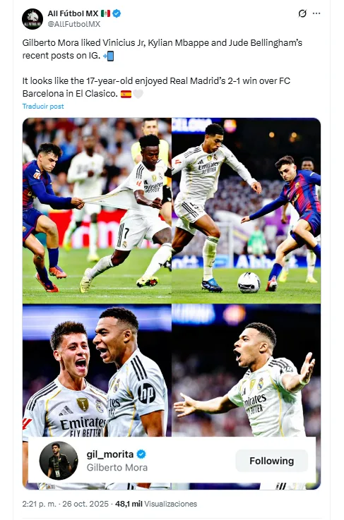Open the @AllFutbolMX handle
The height and width of the screenshot is (520, 344).
(x=73, y=24)
